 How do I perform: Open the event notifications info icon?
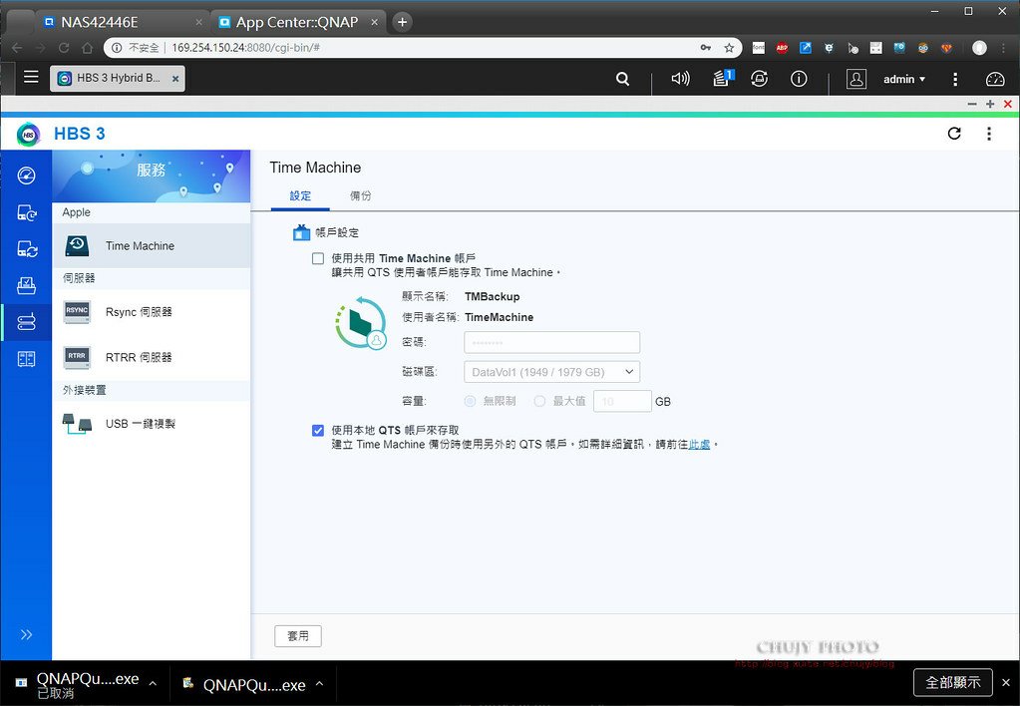[x=799, y=79]
